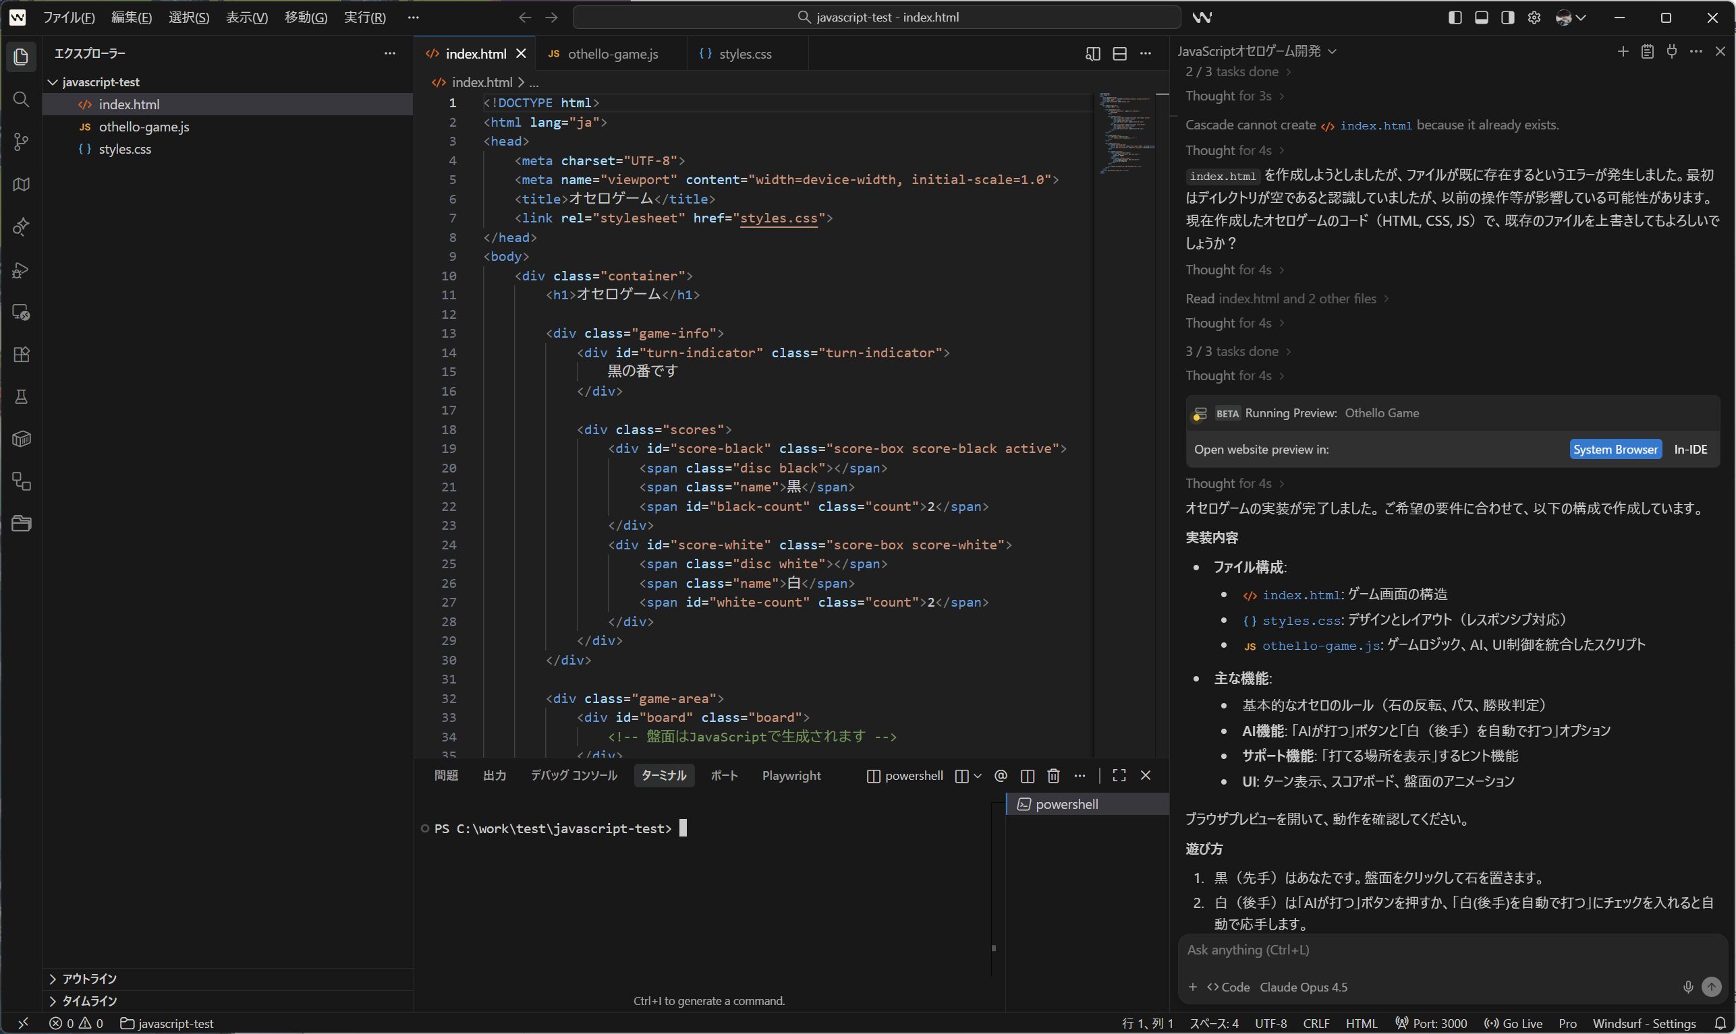Toggle the primary sidebar layout button
This screenshot has width=1736, height=1034.
point(1455,18)
